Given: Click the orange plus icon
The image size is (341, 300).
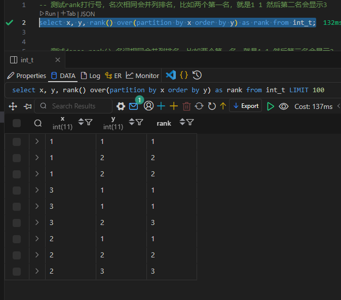Looking at the screenshot, I should (x=174, y=106).
